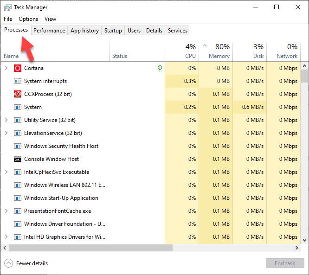This screenshot has height=275, width=309.
Task: Click the Cortana red circle icon
Action: click(x=18, y=68)
